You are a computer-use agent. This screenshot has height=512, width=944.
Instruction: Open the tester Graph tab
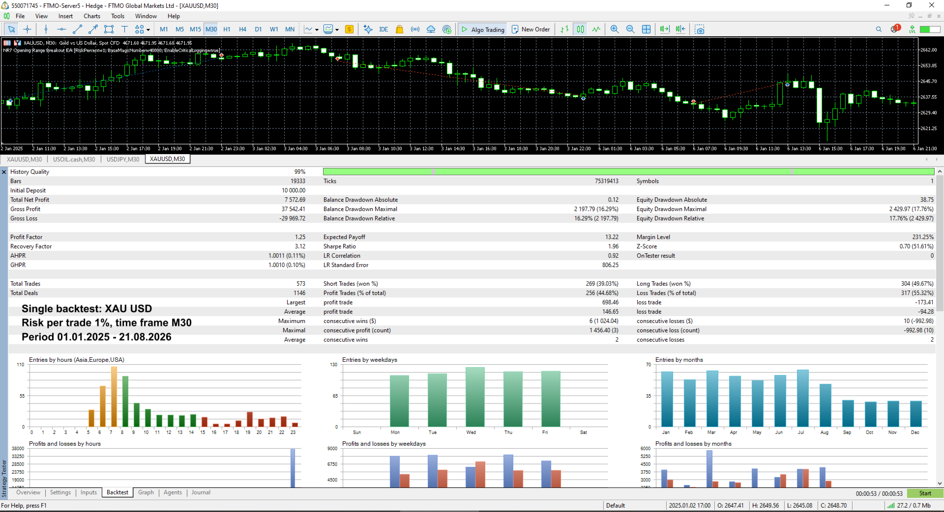(x=146, y=493)
